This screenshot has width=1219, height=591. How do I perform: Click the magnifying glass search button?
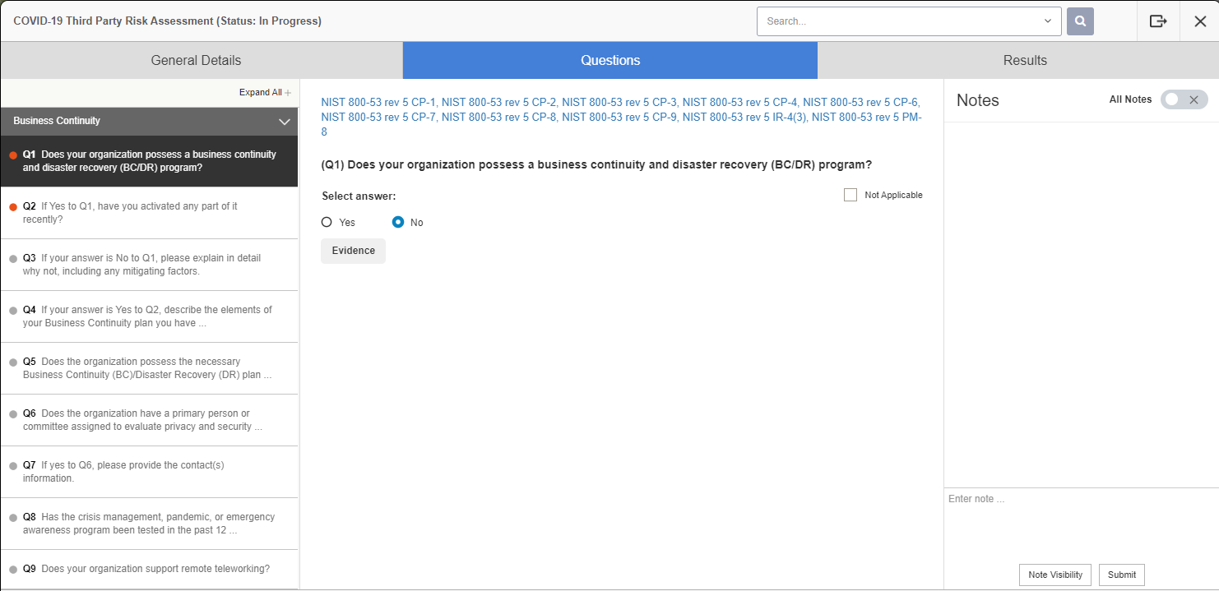click(x=1080, y=21)
